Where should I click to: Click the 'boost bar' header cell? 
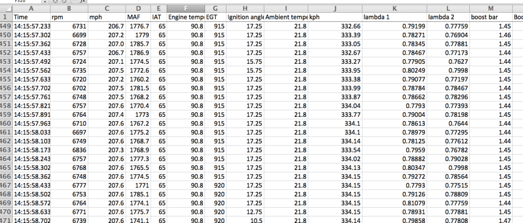pyautogui.click(x=491, y=17)
